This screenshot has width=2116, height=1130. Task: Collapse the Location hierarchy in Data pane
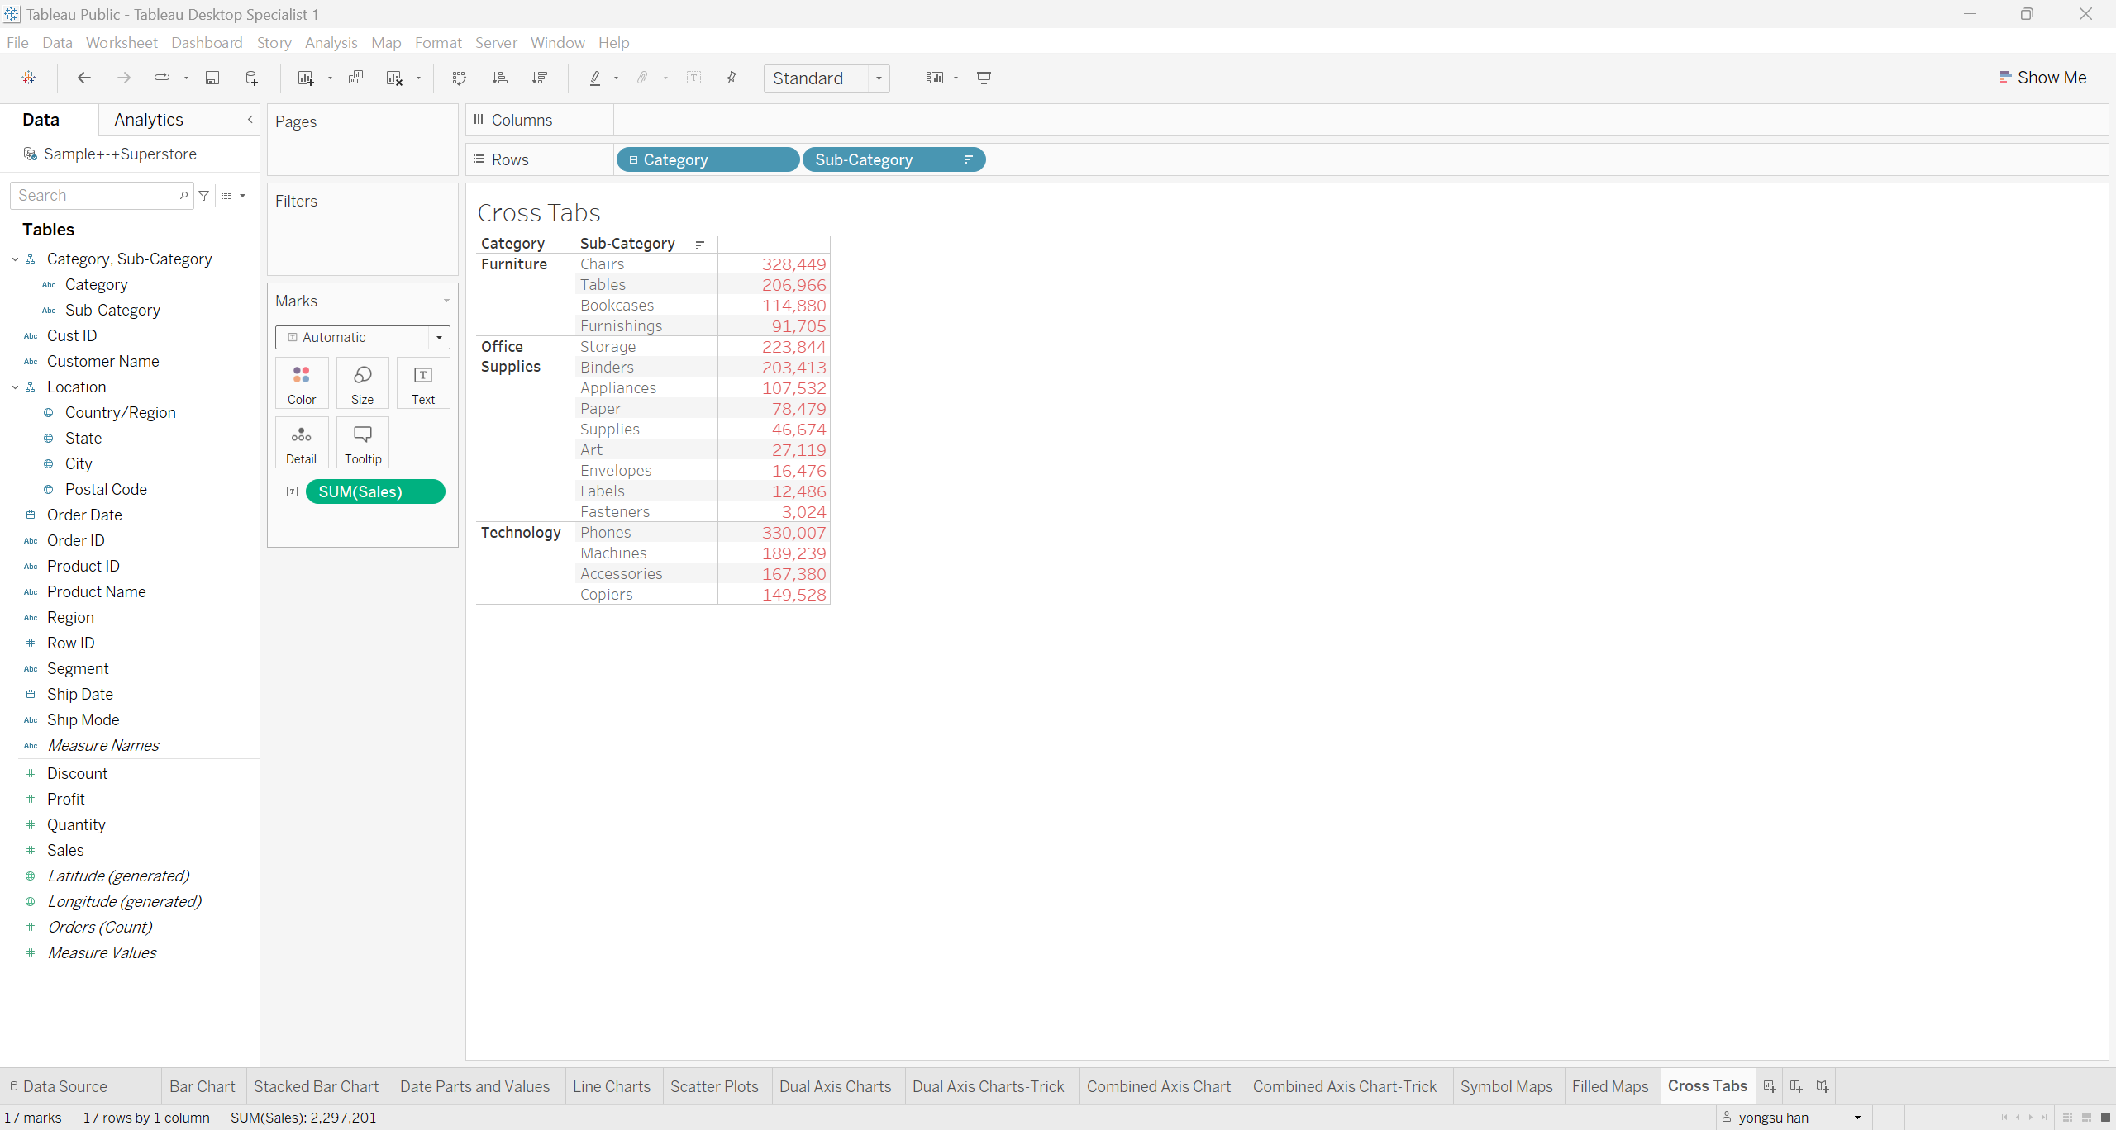(15, 387)
